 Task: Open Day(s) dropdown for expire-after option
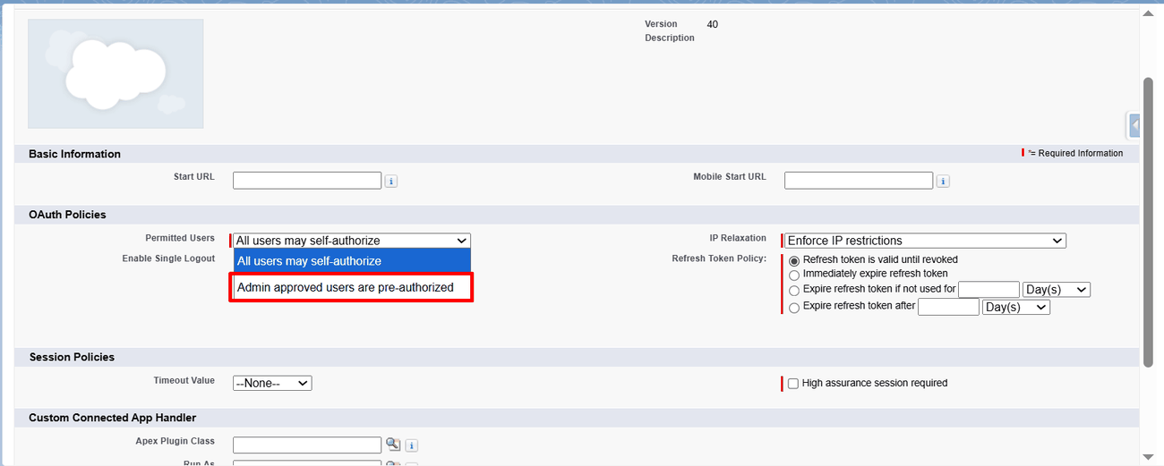1016,307
